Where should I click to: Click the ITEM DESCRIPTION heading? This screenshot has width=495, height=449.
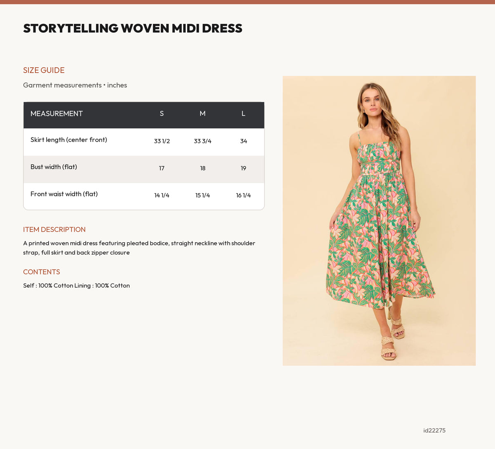(x=54, y=229)
